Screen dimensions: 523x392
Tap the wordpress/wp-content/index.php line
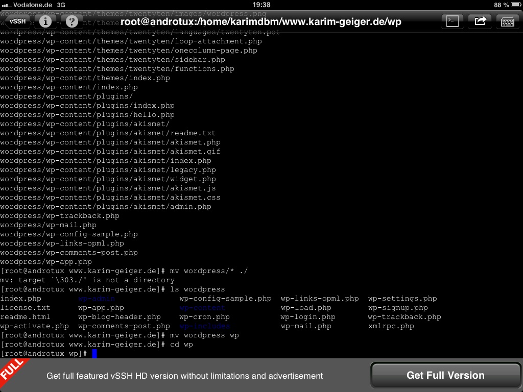(69, 87)
